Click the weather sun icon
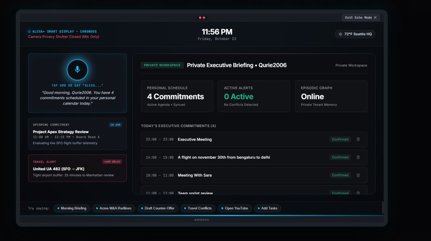The width and height of the screenshot is (431, 241). coord(340,34)
